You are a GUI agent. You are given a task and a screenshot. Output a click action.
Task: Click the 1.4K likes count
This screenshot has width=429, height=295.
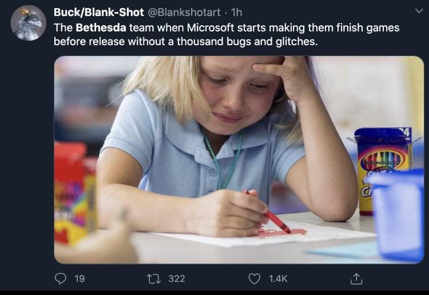point(278,278)
